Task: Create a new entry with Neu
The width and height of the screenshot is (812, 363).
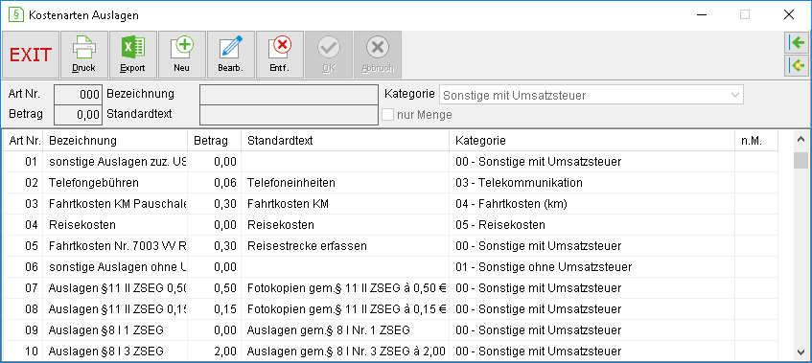Action: 182,55
